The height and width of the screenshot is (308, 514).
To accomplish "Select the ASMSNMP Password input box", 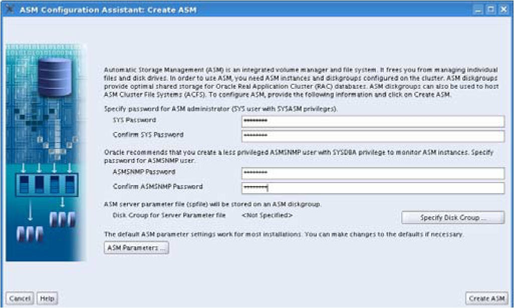I will pyautogui.click(x=372, y=173).
